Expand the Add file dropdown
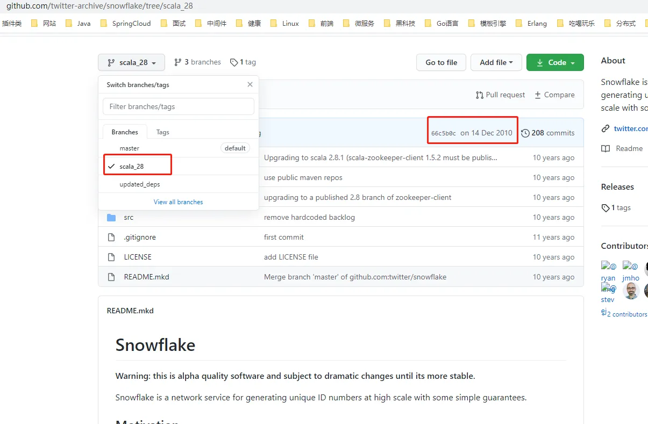 [x=496, y=62]
